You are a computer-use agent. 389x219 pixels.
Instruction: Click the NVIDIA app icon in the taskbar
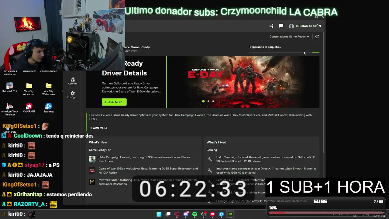point(231,214)
